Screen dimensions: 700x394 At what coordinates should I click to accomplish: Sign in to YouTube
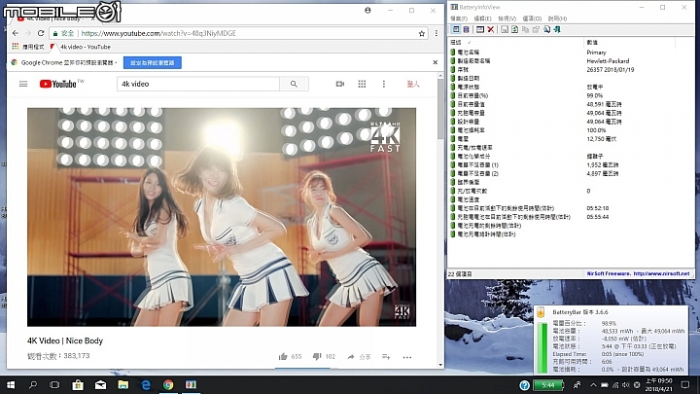413,84
